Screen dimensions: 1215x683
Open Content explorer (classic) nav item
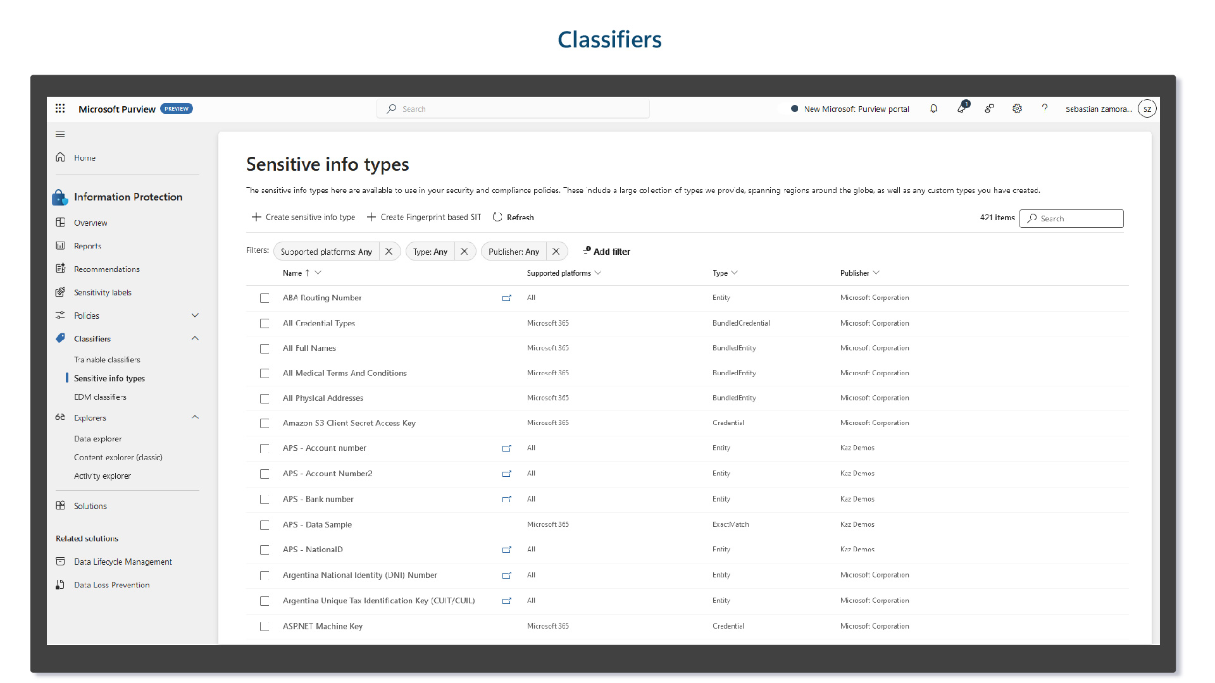(x=118, y=457)
